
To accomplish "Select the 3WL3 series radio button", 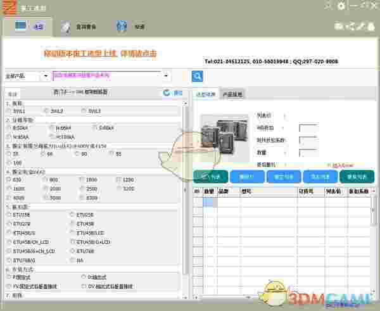I will [84, 111].
